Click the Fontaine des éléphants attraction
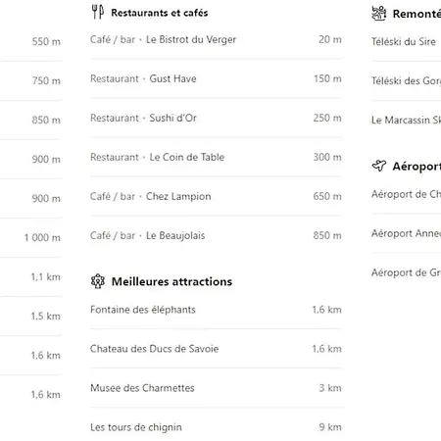 tap(216, 310)
